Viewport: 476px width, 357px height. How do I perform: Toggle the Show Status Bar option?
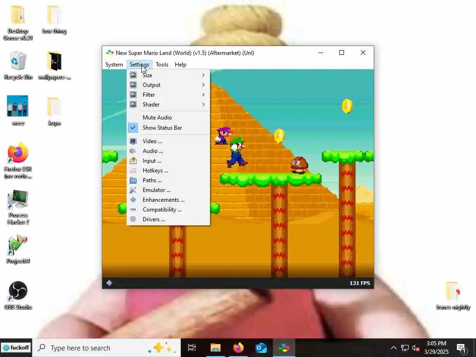168,128
